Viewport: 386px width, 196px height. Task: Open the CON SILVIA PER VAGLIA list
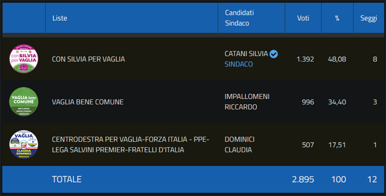point(88,59)
